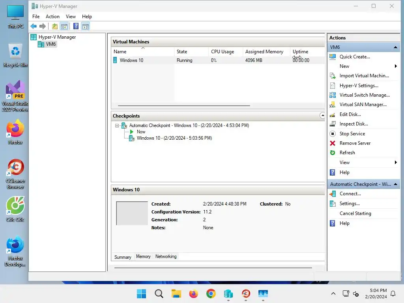This screenshot has height=303, width=404.
Task: Click the Up One Level toolbar icon
Action: pos(54,26)
